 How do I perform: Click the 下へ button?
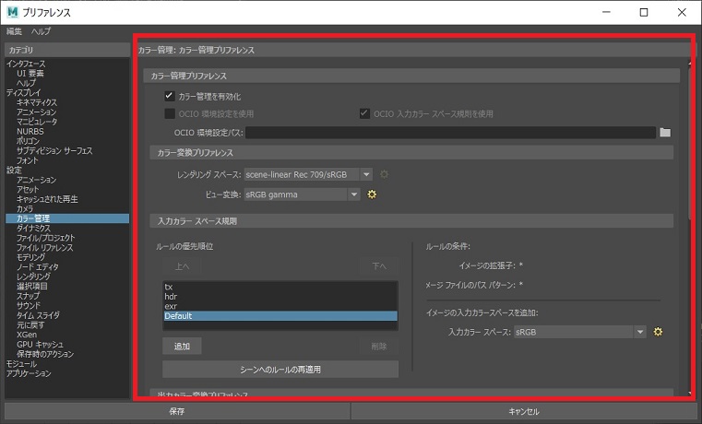(379, 266)
